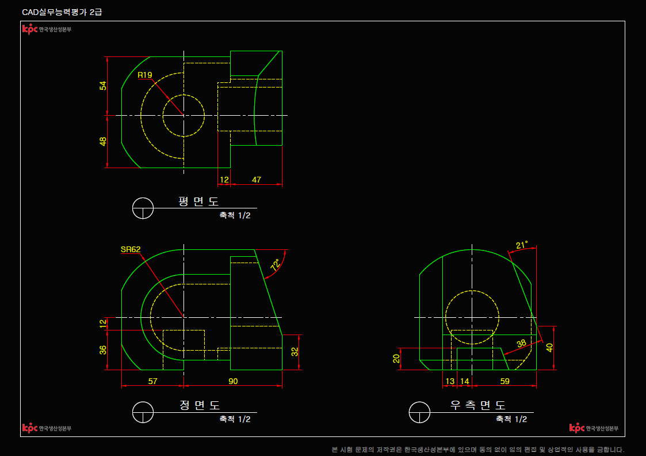Click 축척 1/2 under the 평면도 title

pos(235,215)
